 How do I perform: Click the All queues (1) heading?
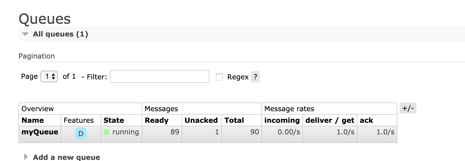pos(60,34)
